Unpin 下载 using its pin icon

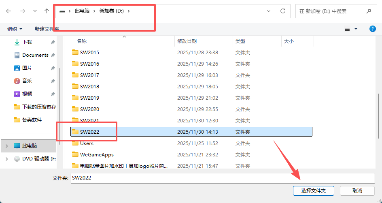[53, 43]
